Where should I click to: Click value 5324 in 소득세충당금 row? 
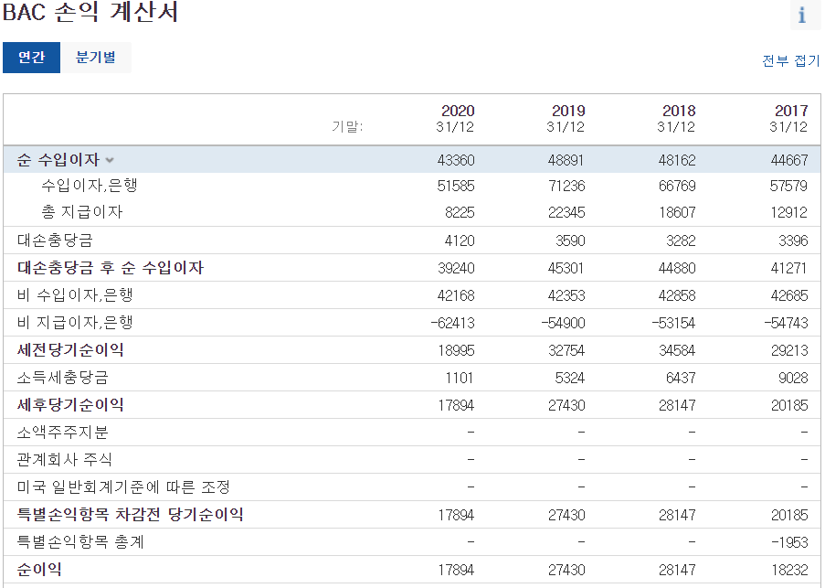tap(570, 378)
